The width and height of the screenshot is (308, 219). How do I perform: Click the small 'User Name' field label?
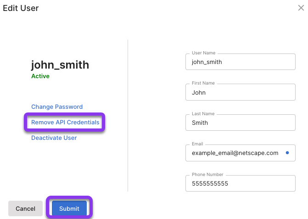[203, 53]
